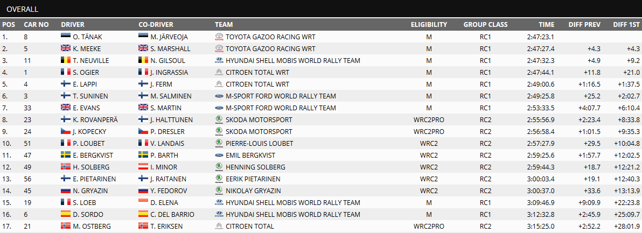
Task: Click the UK flag next to E. Evans
Action: pos(66,108)
